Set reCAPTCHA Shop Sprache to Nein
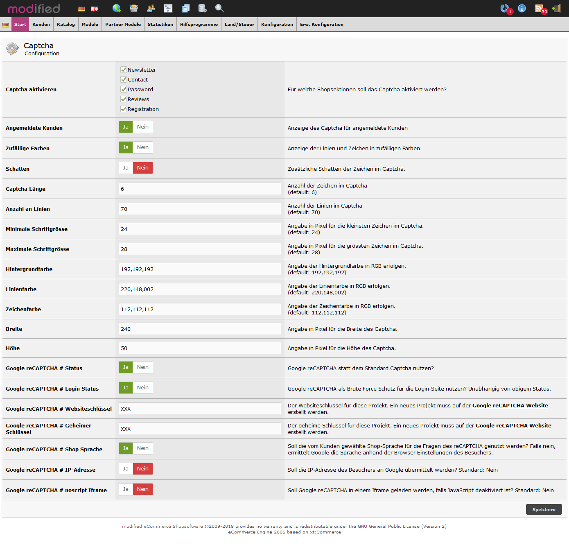Image resolution: width=569 pixels, height=547 pixels. coord(143,448)
